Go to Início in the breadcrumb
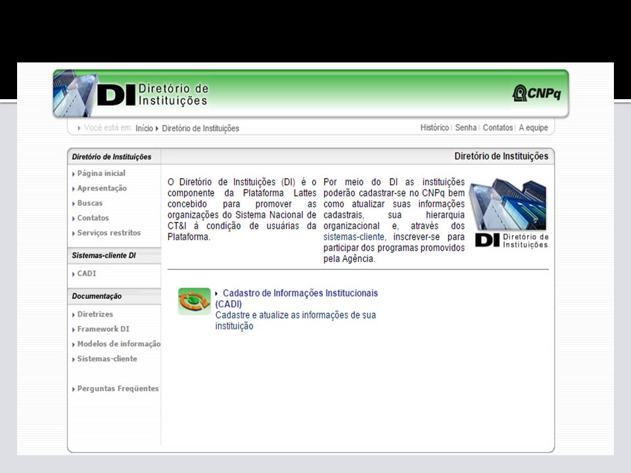Viewport: 631px width, 473px height. 144,128
